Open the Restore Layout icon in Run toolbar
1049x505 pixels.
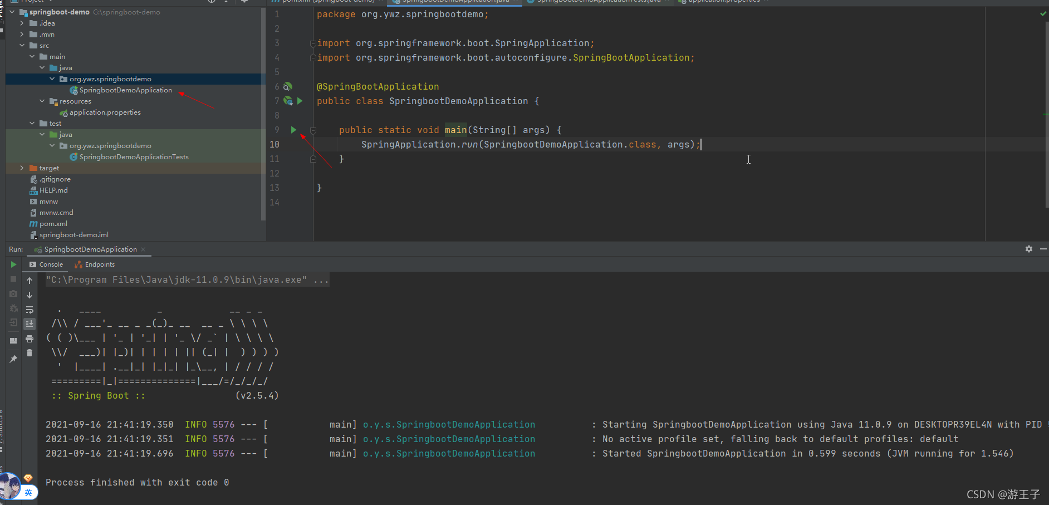[x=13, y=340]
